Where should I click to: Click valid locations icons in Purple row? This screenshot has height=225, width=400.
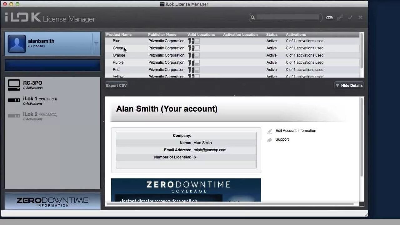click(x=194, y=62)
